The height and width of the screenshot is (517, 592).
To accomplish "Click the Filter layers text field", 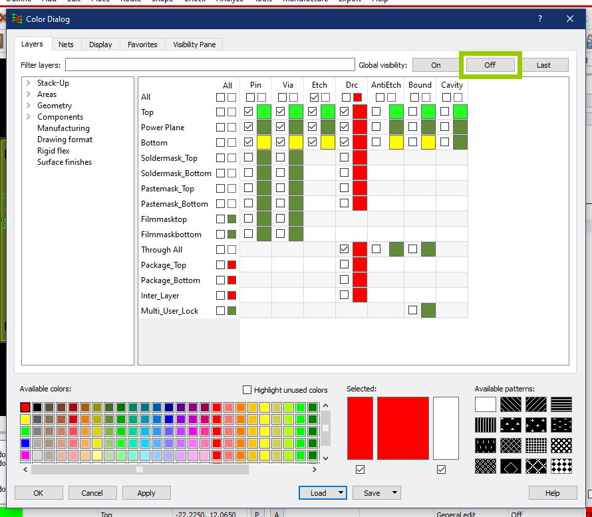I will pos(210,65).
